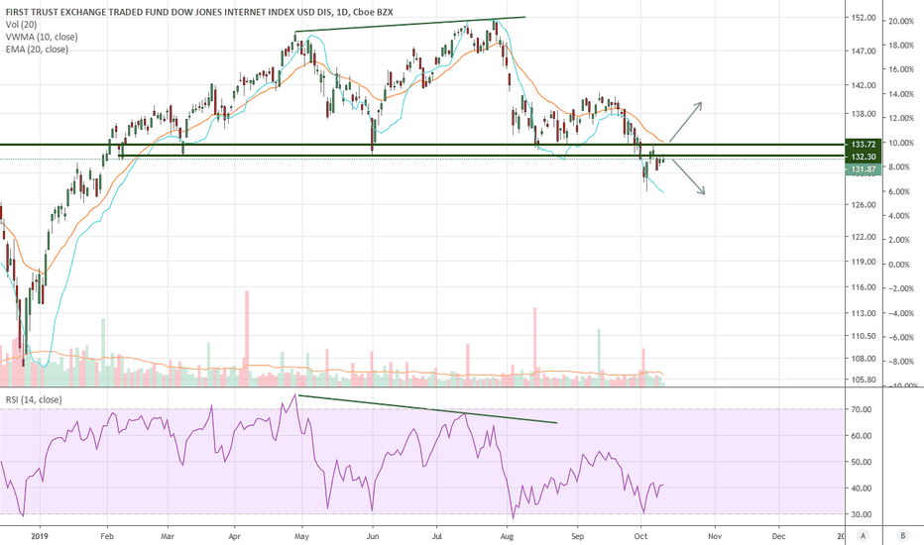Click the -4.00% percent axis value
This screenshot has width=924, height=545.
tap(901, 313)
